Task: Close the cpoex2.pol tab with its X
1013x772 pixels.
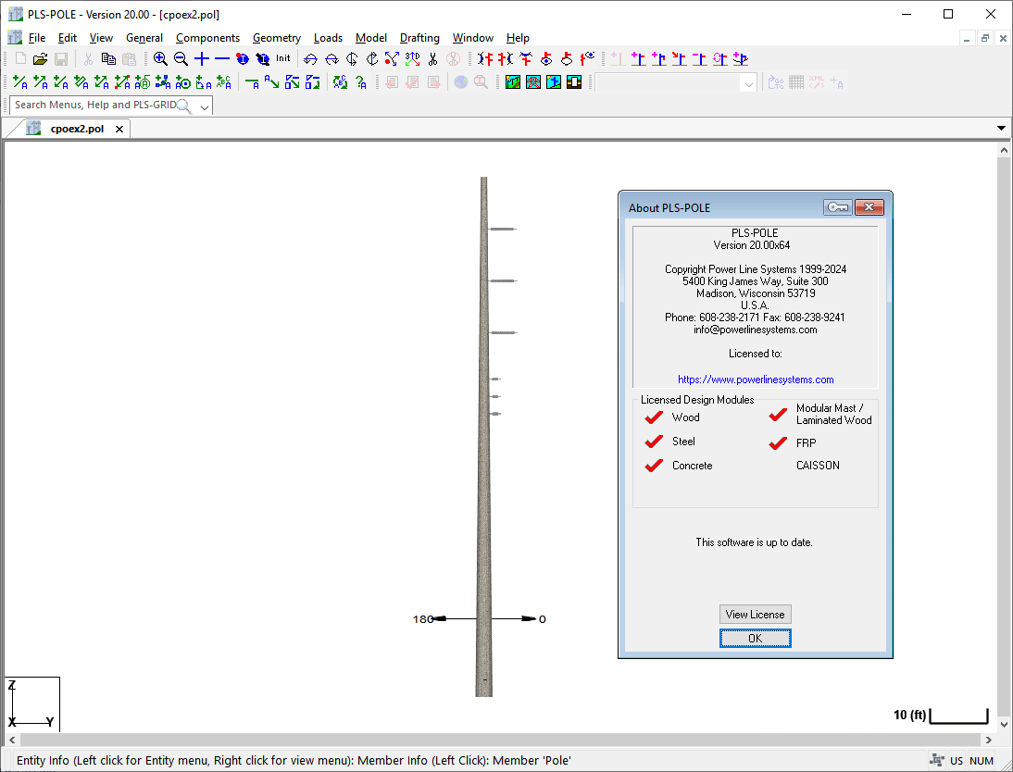Action: coord(119,130)
